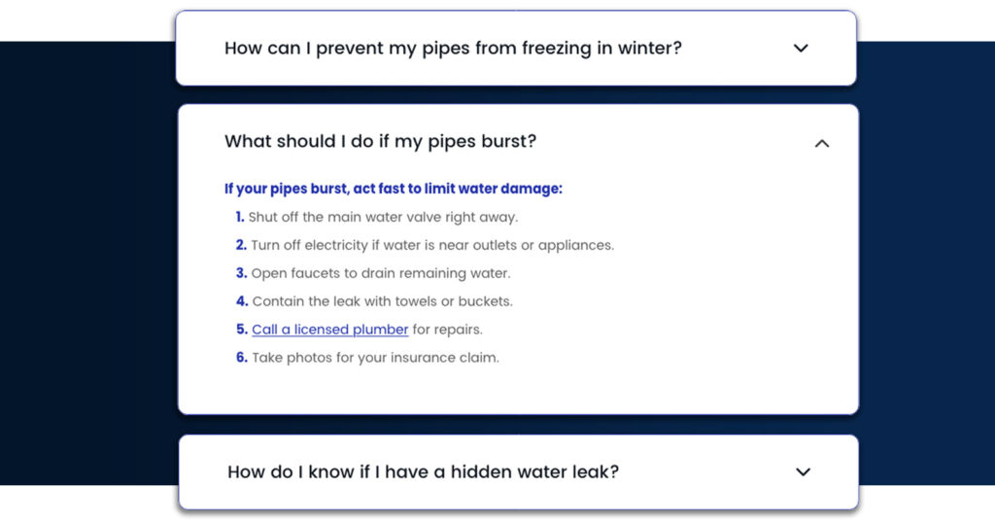
Task: Open "How can I prevent my pipes from freezing" question title
Action: point(453,49)
